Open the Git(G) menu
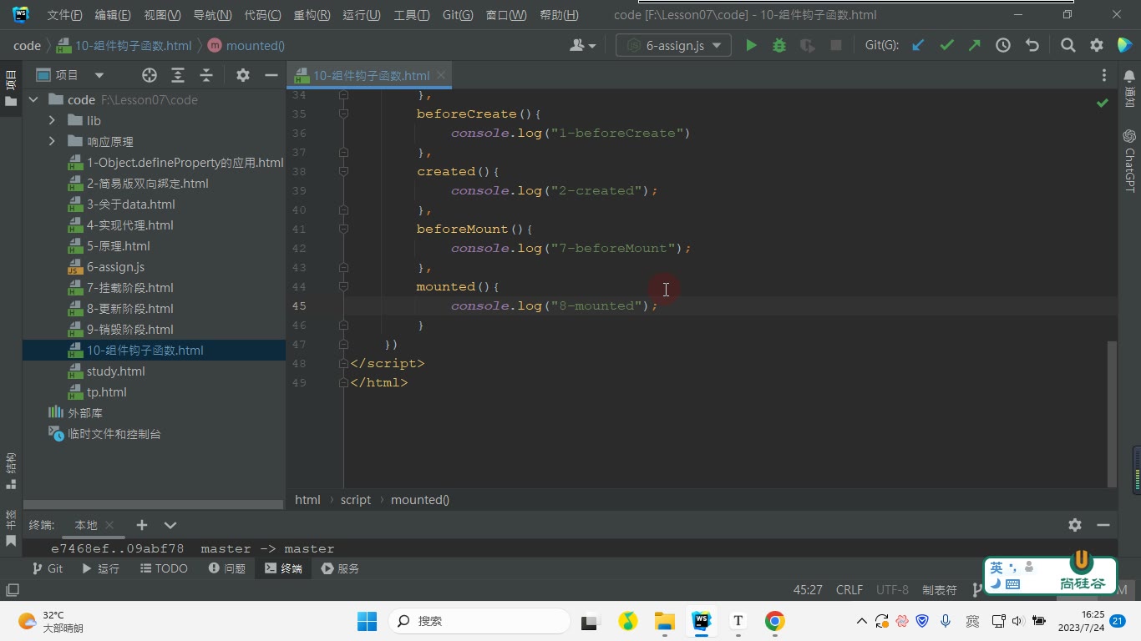This screenshot has height=641, width=1141. [457, 15]
